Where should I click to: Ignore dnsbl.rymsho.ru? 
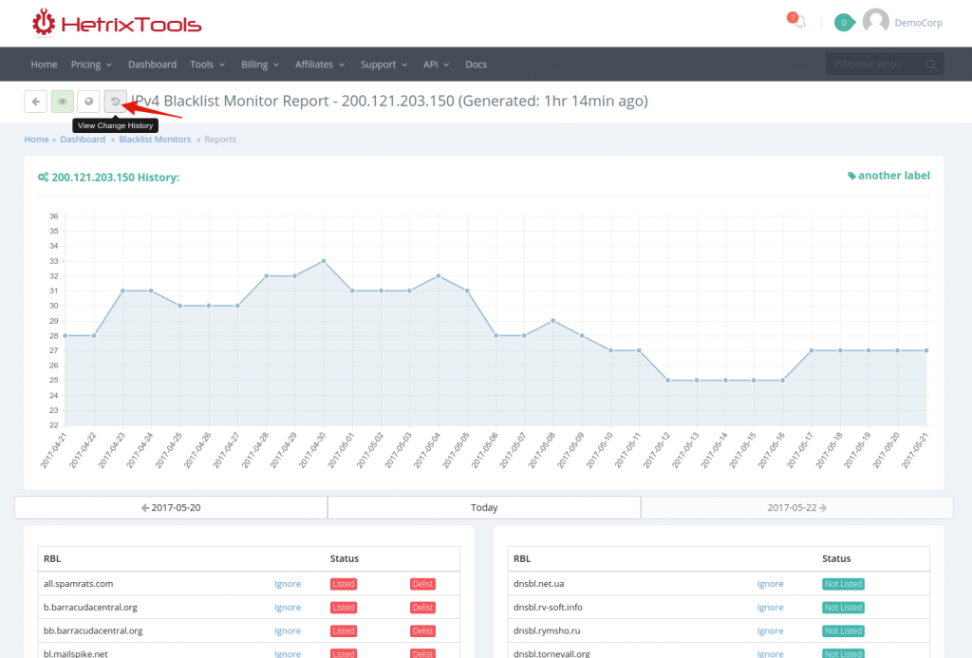[x=770, y=630]
